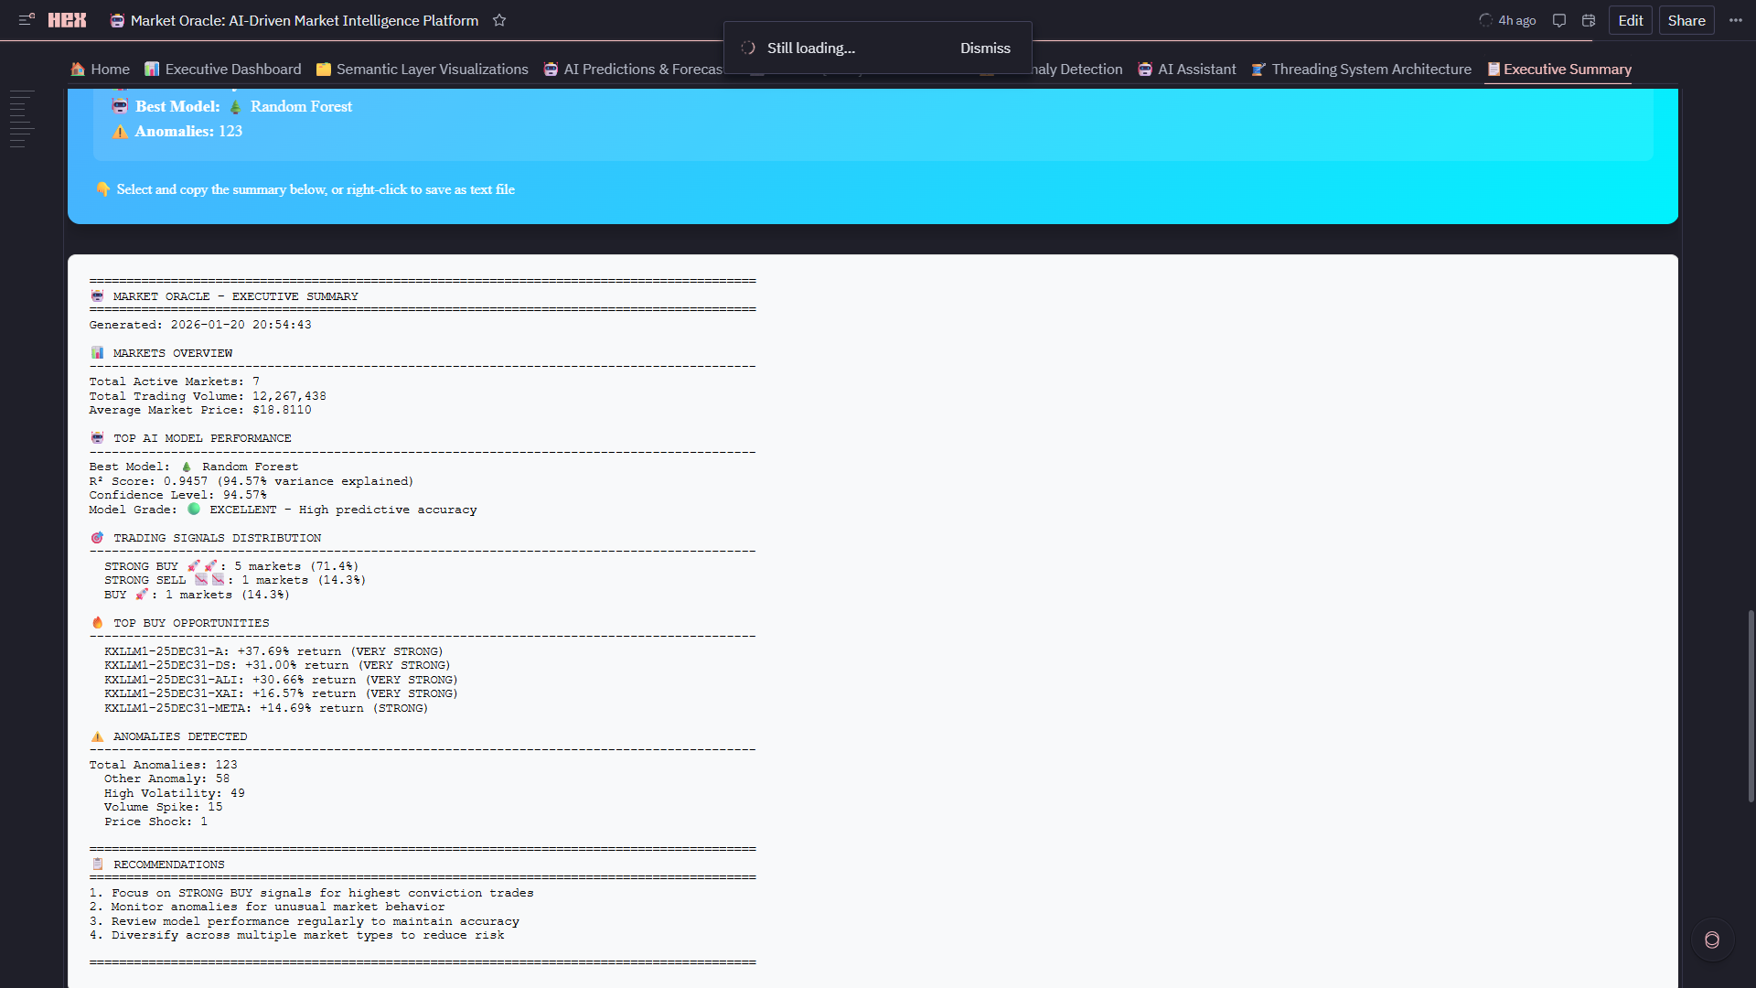The height and width of the screenshot is (988, 1756).
Task: Open the sidebar menu icon
Action: click(27, 19)
